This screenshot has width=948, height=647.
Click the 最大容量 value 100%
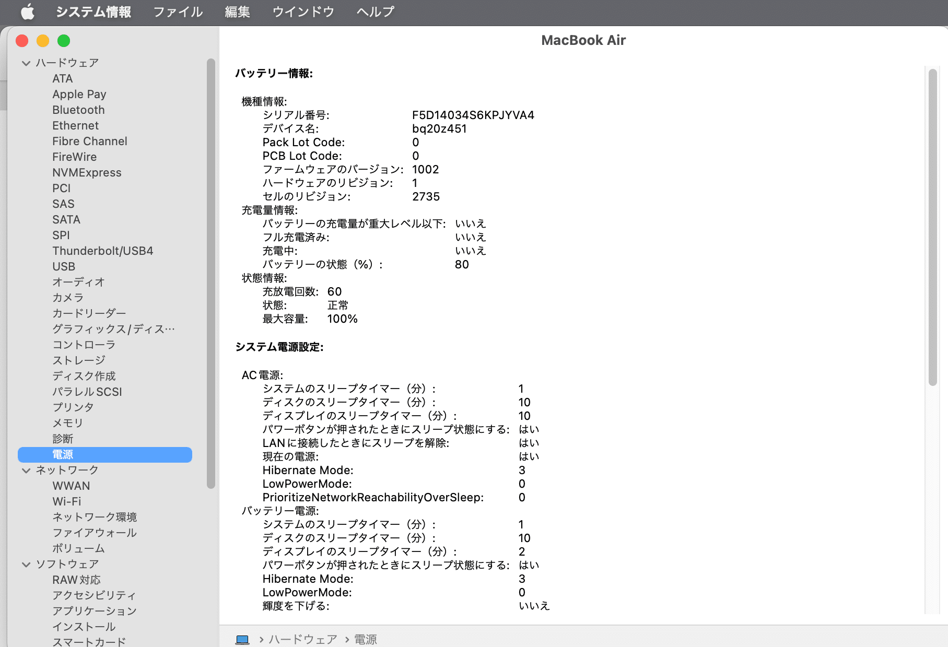(343, 319)
